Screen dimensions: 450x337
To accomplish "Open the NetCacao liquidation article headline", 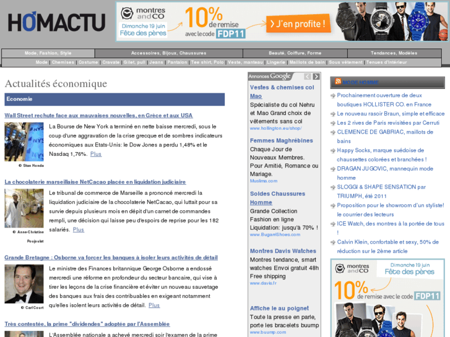I will (x=95, y=182).
